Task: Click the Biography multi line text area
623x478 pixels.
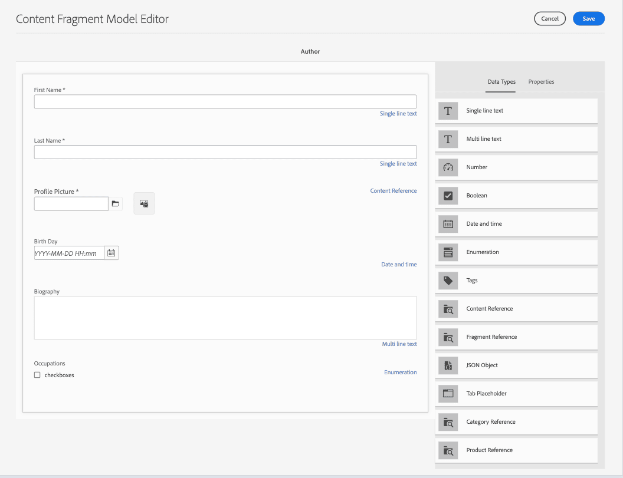Action: (224, 317)
